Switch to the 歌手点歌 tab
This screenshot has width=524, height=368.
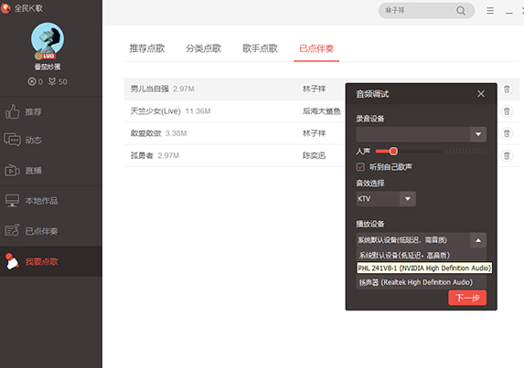[x=260, y=48]
